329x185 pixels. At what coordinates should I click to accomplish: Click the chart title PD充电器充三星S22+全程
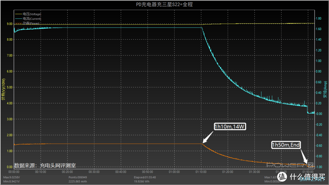[x=164, y=4]
